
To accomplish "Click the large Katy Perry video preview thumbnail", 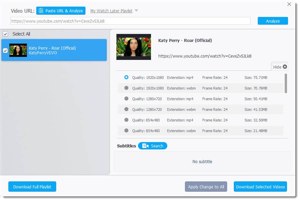I will click(x=134, y=47).
